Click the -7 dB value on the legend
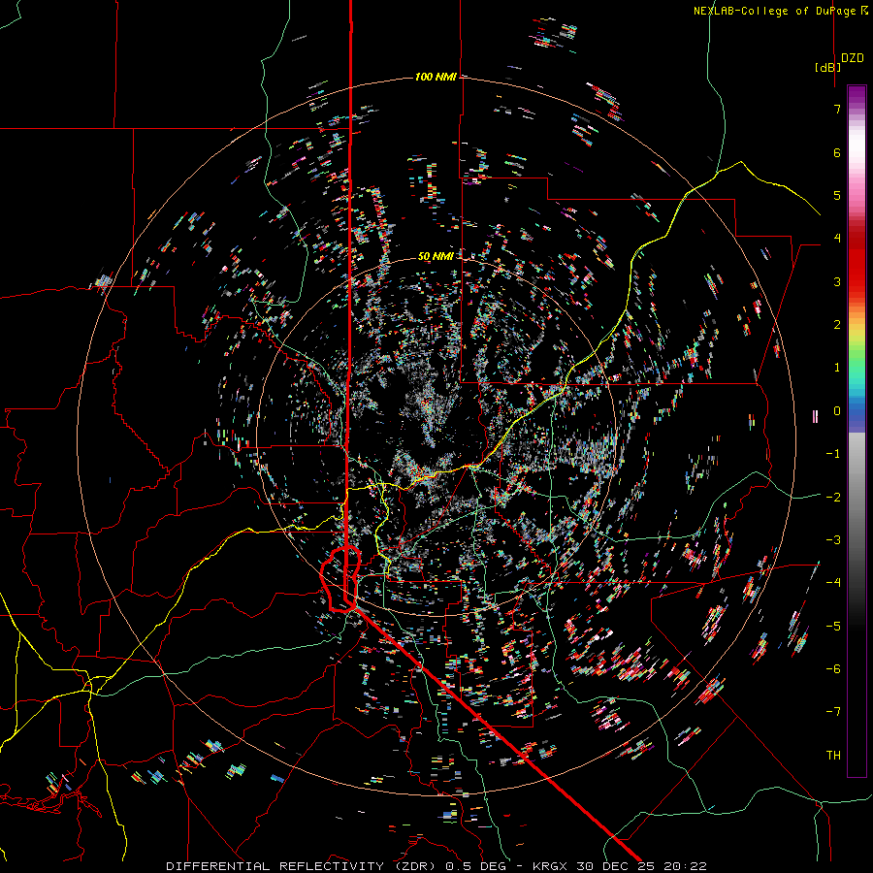873x873 pixels. 833,712
